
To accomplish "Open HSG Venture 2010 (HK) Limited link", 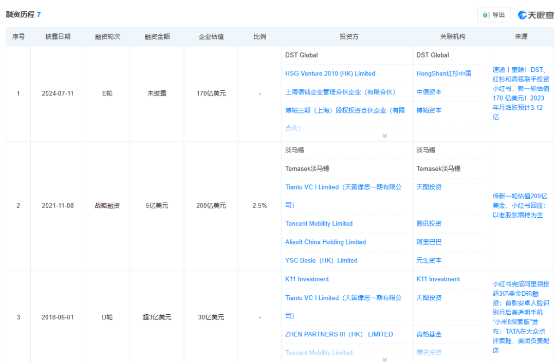I will click(330, 73).
